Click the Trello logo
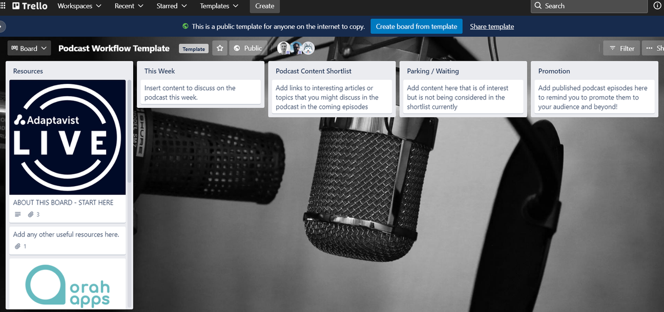The height and width of the screenshot is (312, 664). [29, 6]
